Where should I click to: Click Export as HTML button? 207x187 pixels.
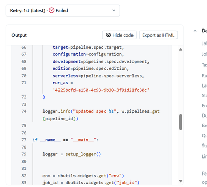158,35
